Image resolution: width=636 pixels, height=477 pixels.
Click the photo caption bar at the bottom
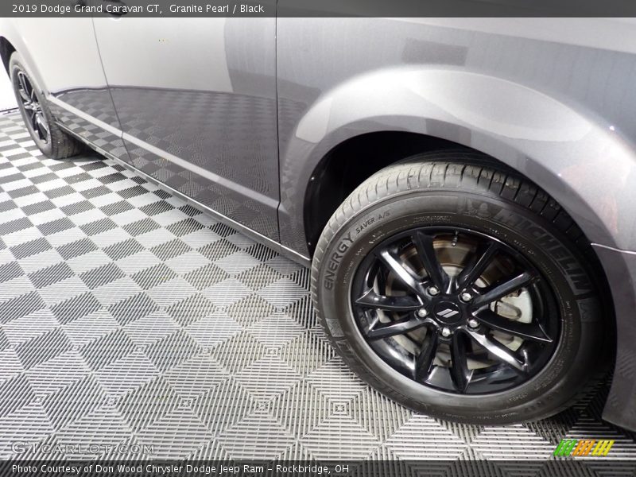click(318, 468)
